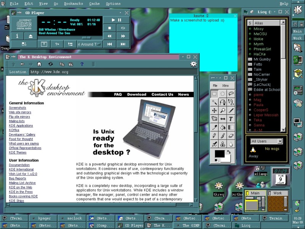
Task: Activate the Paintbrush tool in GIMP
Action: coord(223,136)
